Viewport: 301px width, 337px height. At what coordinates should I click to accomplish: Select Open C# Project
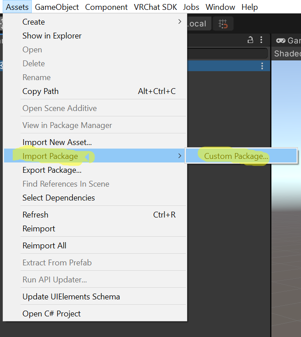(x=52, y=314)
